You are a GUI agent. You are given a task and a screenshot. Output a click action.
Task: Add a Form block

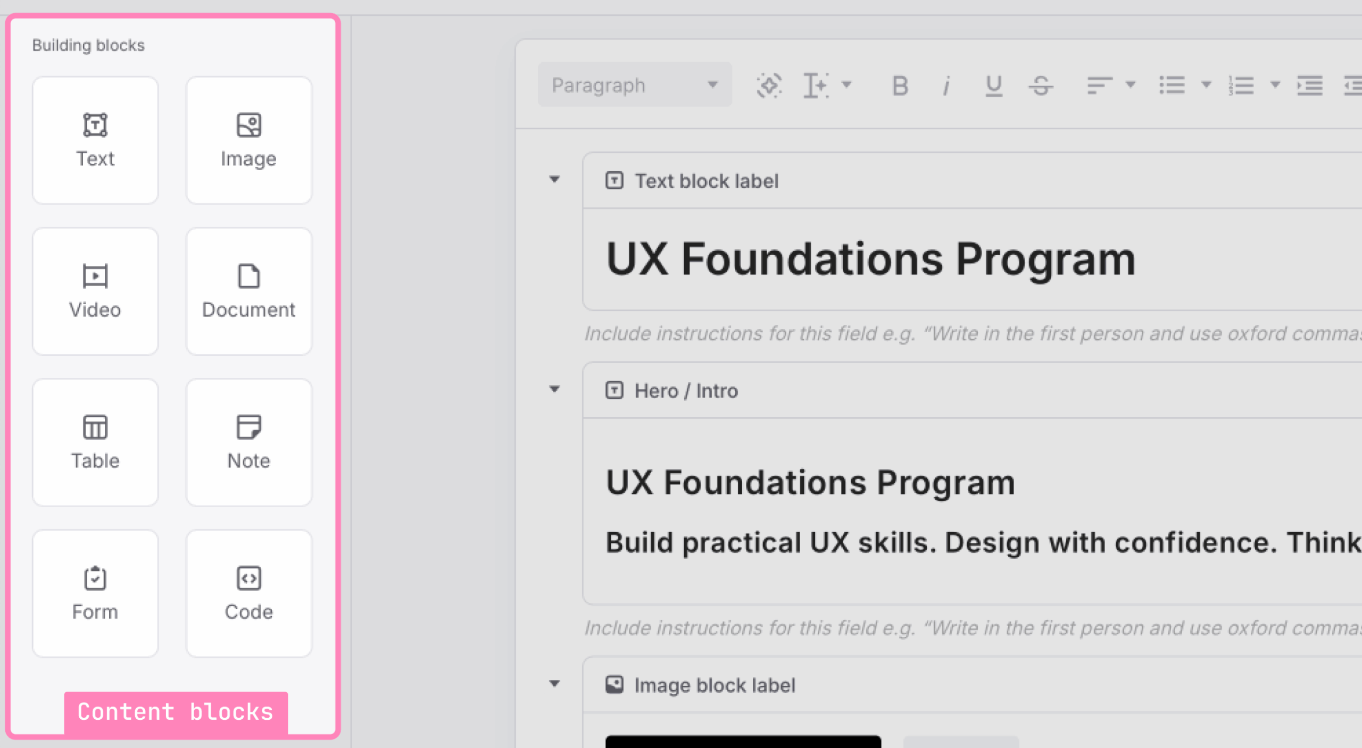click(x=95, y=593)
